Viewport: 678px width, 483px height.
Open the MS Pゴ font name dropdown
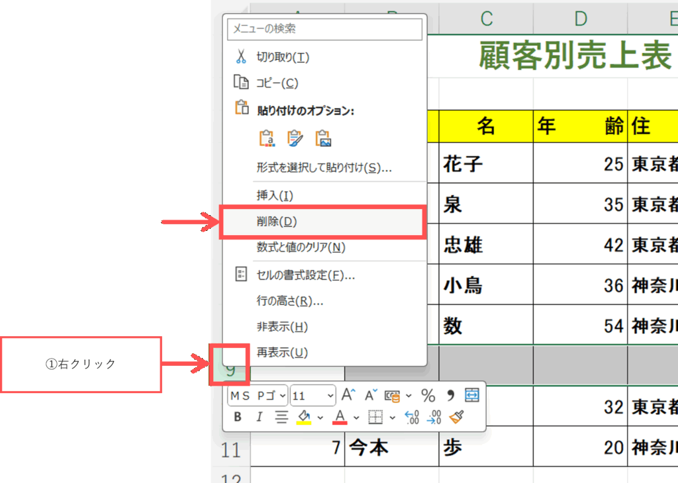(283, 396)
